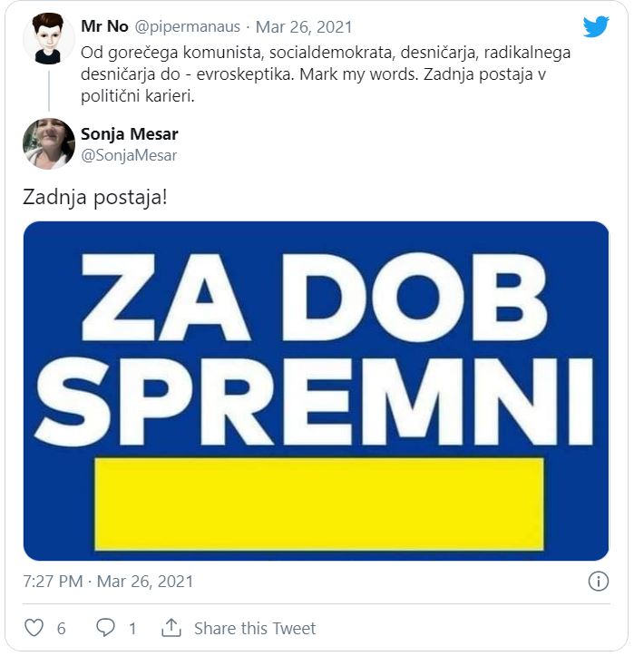Click the reply count number 1
634x666 pixels.
click(x=132, y=628)
